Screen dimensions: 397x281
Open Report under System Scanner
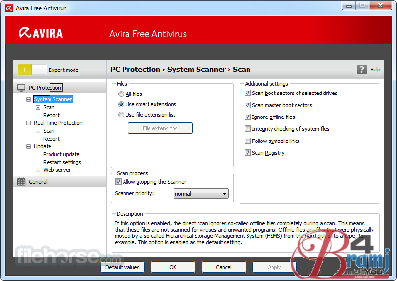click(51, 115)
